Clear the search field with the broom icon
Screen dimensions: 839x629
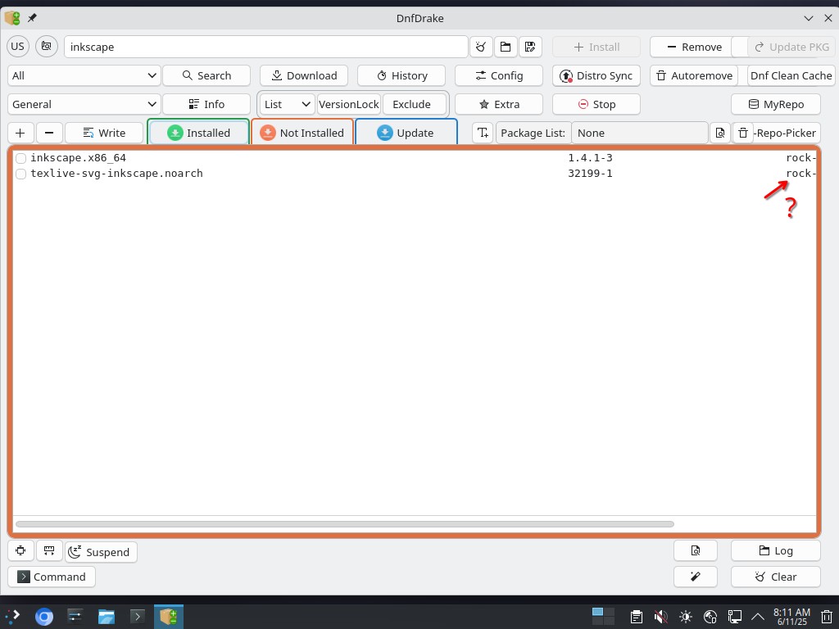(481, 47)
